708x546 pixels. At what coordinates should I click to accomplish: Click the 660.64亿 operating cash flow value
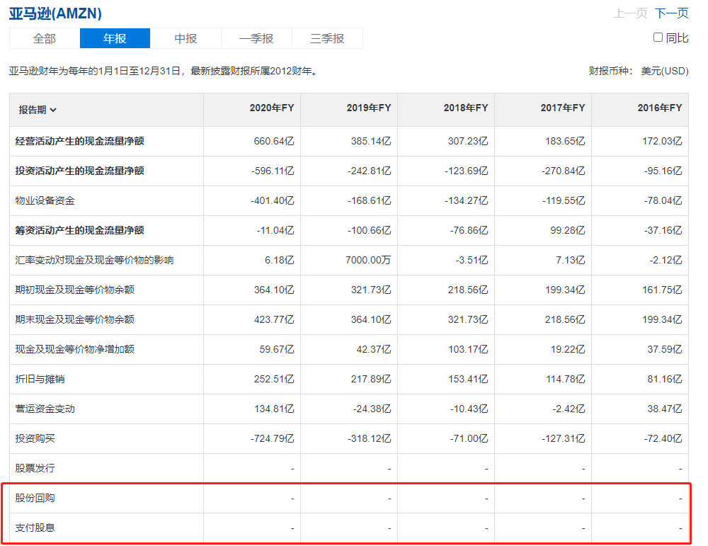click(x=273, y=141)
